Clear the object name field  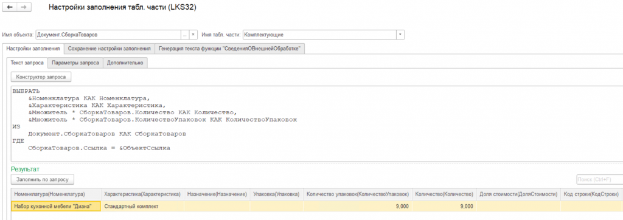tap(193, 35)
